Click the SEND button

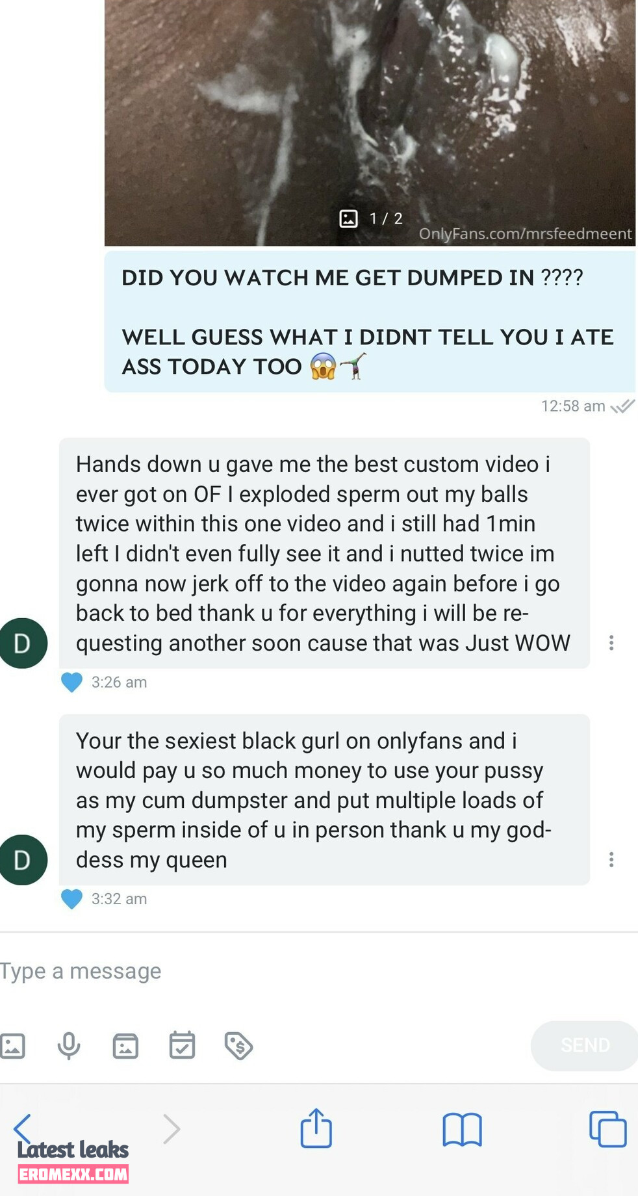click(x=585, y=1045)
